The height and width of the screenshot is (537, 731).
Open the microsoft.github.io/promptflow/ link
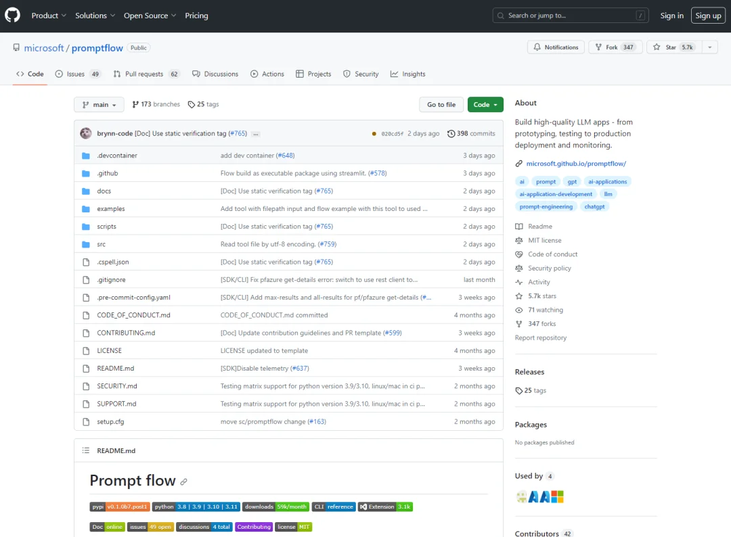576,164
